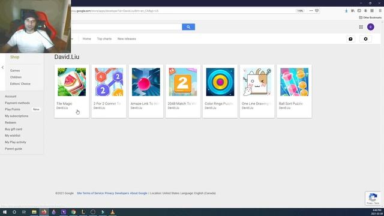Open My Play activity in the sidebar
The height and width of the screenshot is (216, 384).
[x=16, y=142]
